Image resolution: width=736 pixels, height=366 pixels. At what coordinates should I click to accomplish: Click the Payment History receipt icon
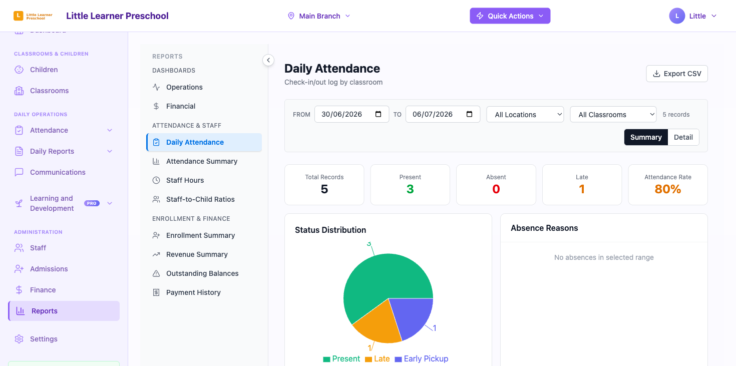[156, 292]
